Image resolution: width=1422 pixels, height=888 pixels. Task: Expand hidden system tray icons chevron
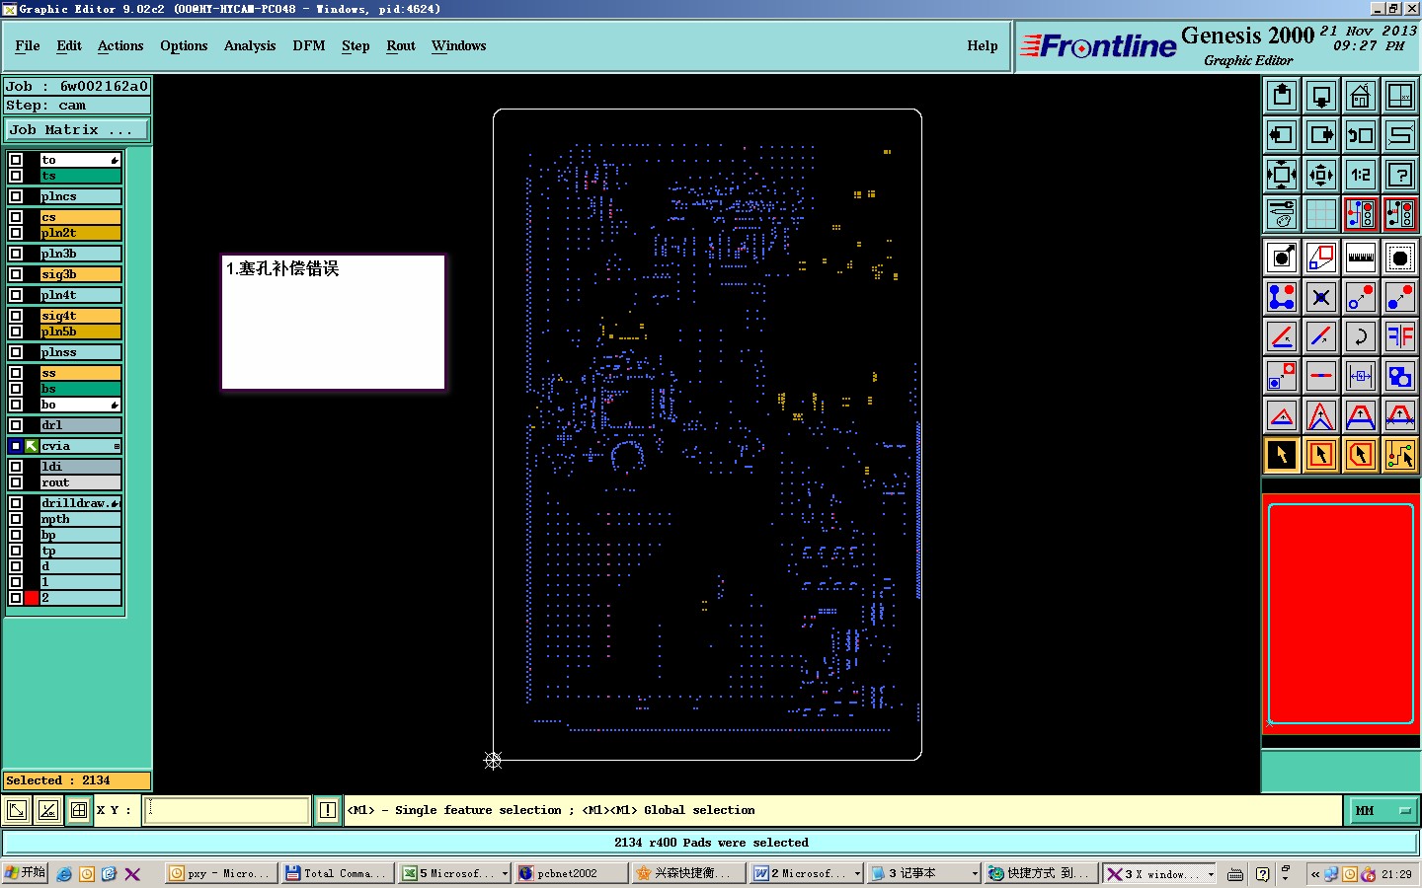click(1314, 874)
